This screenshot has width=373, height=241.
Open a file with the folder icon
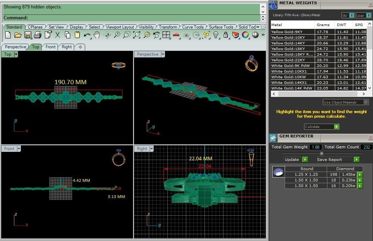pyautogui.click(x=18, y=35)
